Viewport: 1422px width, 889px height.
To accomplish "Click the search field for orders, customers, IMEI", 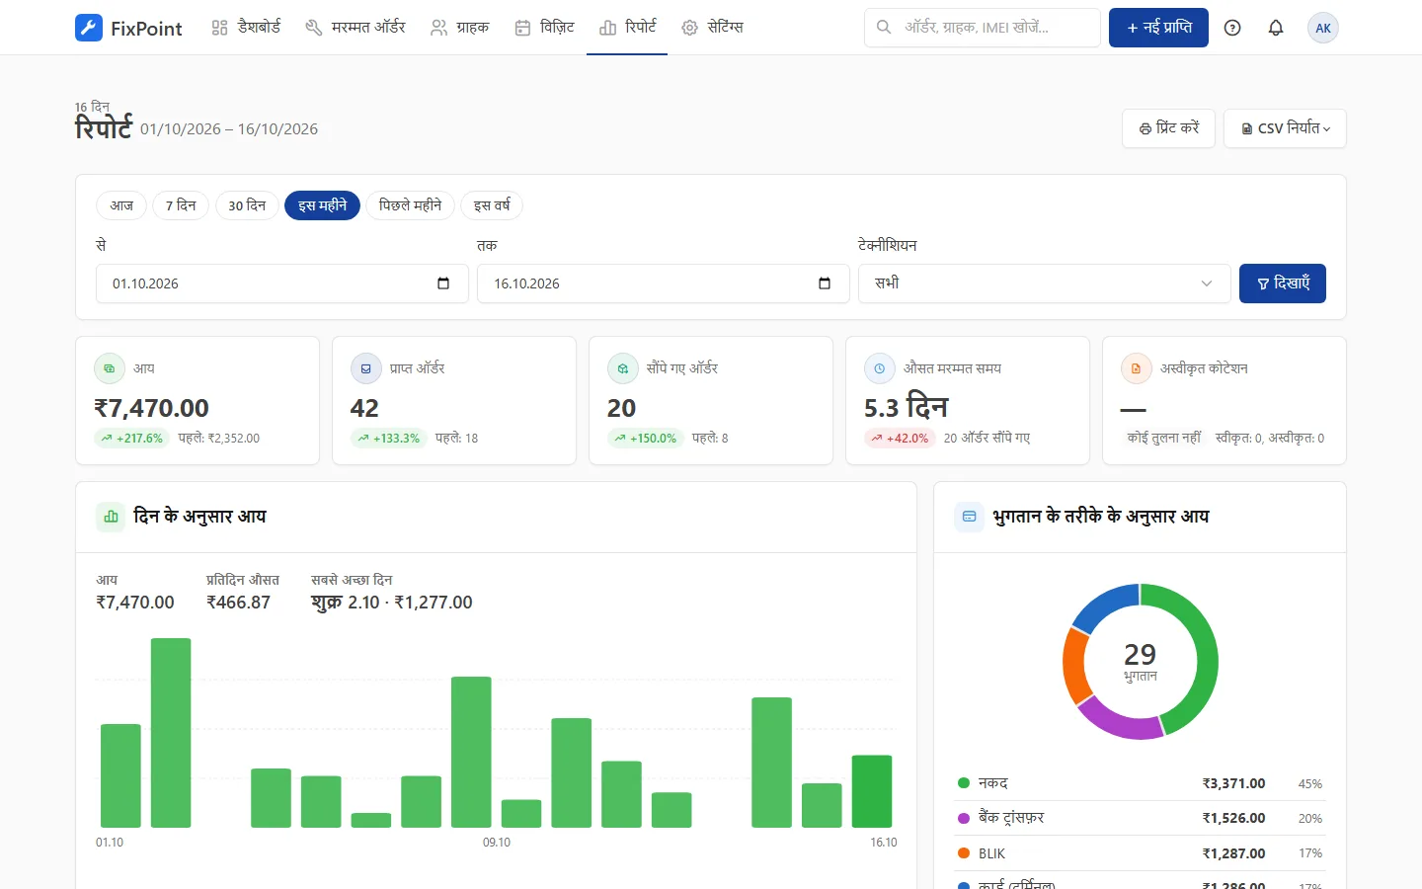I will (983, 28).
